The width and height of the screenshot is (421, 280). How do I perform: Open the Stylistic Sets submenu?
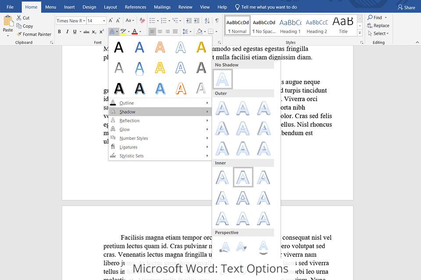point(160,156)
